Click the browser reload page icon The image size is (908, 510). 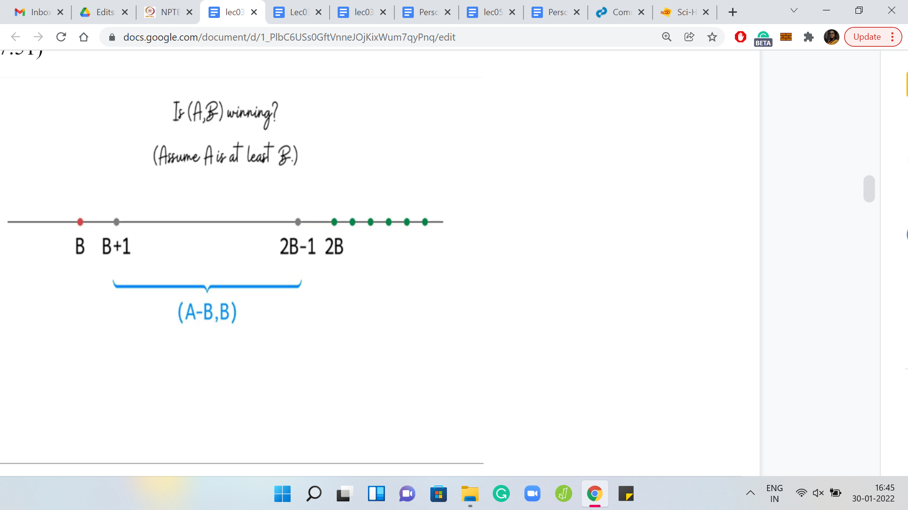click(x=61, y=37)
